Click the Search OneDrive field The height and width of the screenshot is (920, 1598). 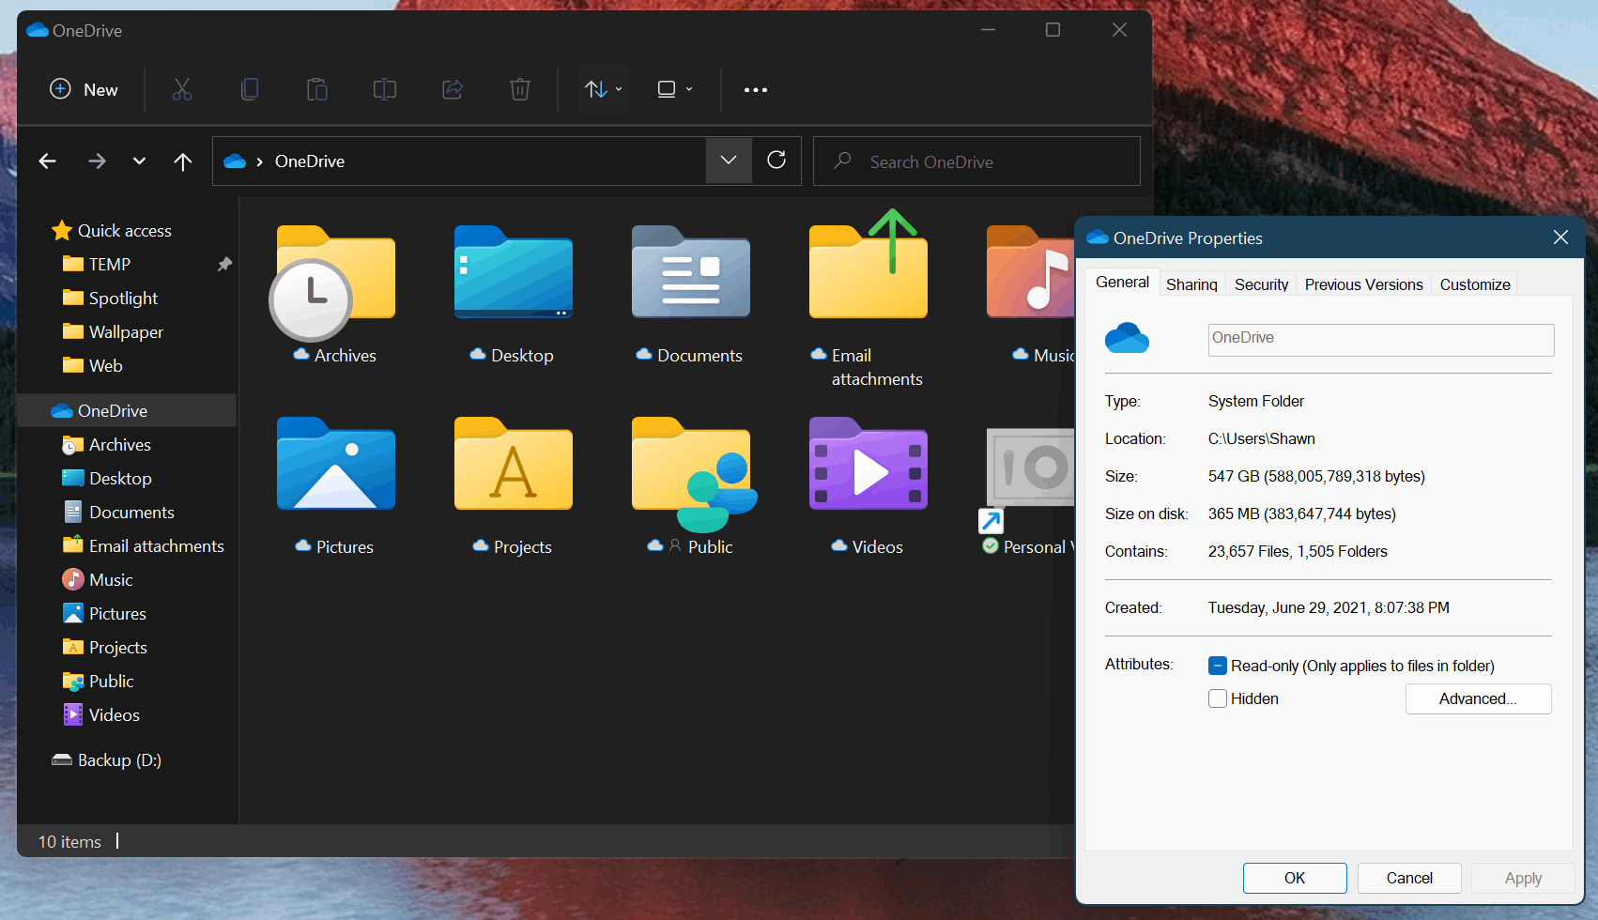point(976,161)
